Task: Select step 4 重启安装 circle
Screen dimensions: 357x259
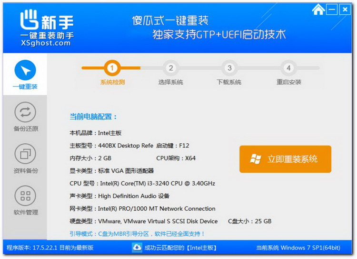Action: [288, 68]
